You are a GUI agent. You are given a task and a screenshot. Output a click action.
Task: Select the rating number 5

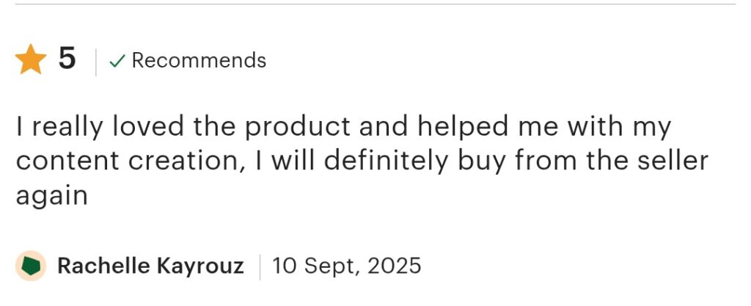67,59
